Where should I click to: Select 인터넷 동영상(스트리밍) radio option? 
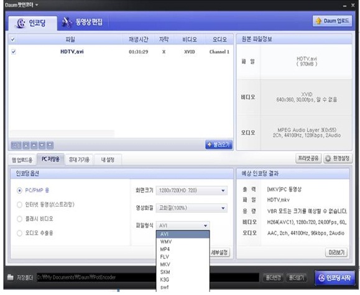coord(19,205)
